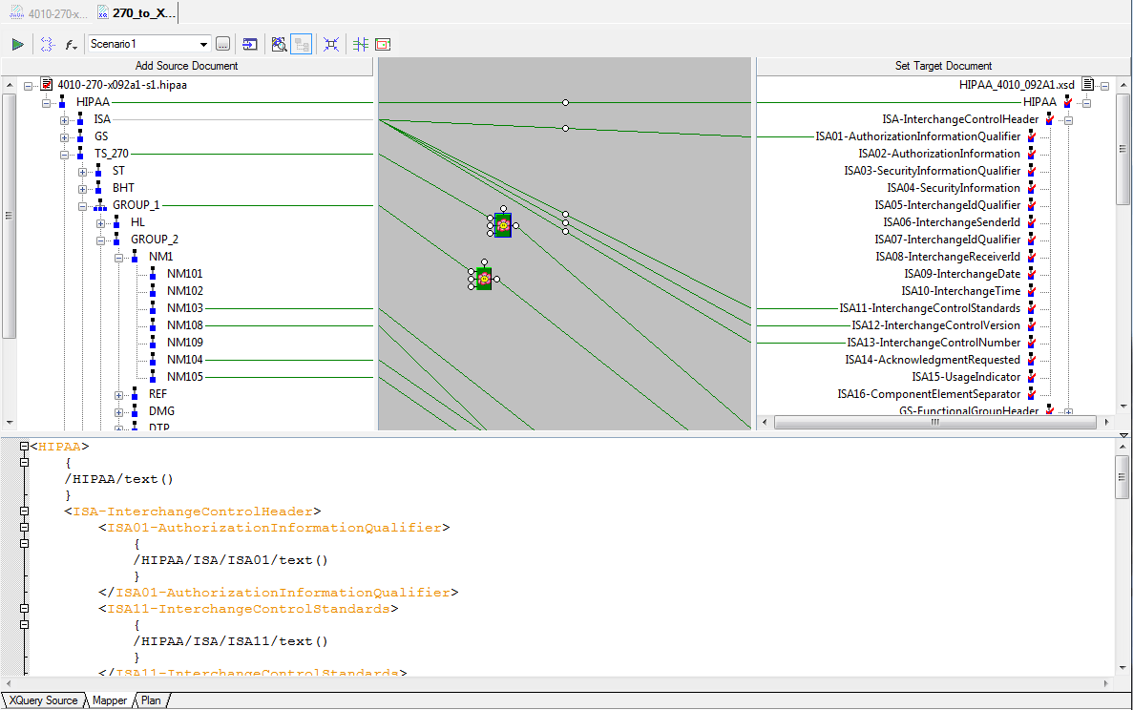Collapse the HIPAA element code fold
1133x710 pixels.
point(25,447)
